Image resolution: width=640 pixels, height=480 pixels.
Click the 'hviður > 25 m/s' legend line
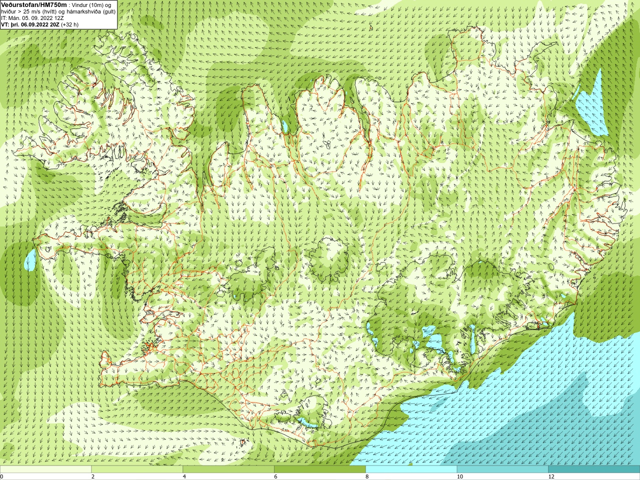point(58,11)
